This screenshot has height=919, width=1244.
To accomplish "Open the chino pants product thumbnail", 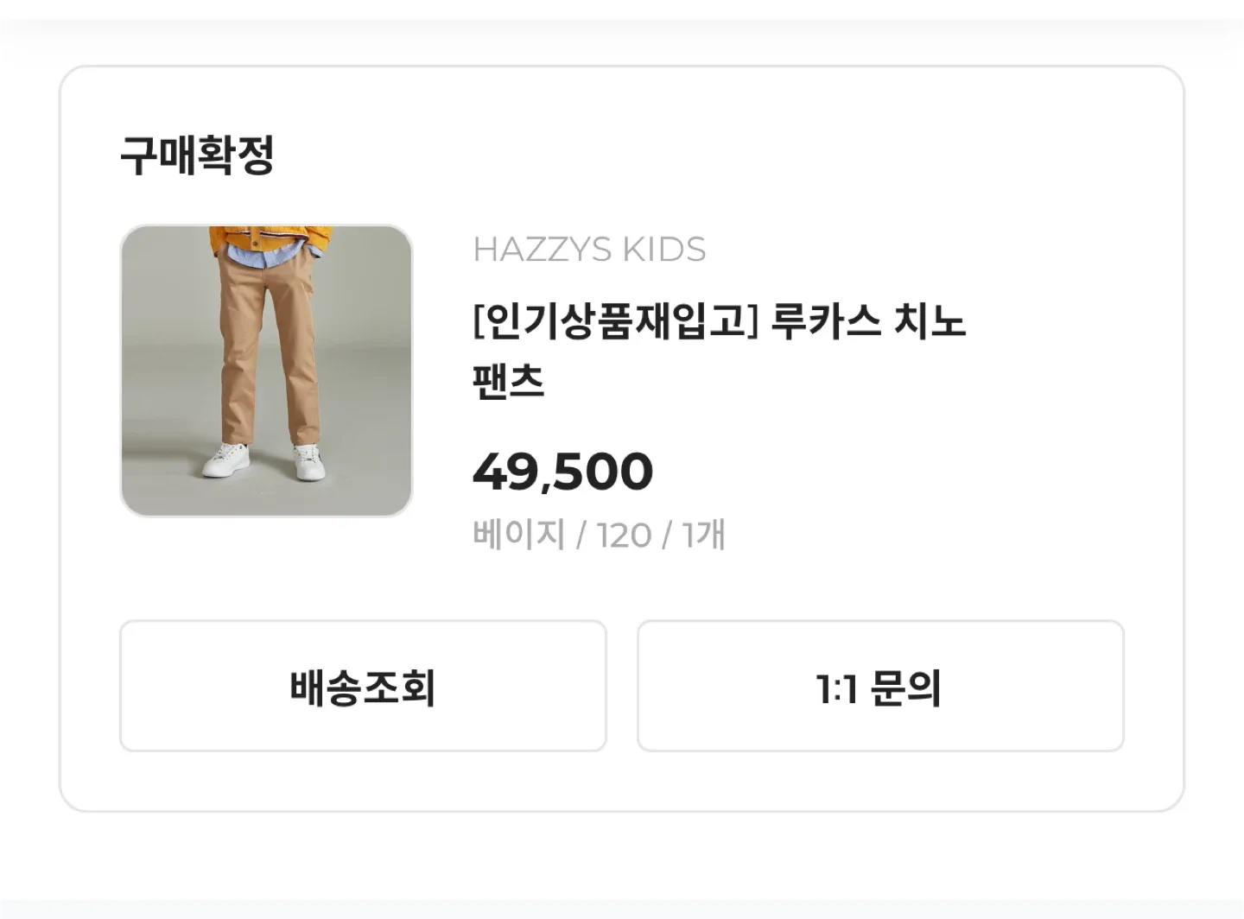I will click(x=266, y=371).
